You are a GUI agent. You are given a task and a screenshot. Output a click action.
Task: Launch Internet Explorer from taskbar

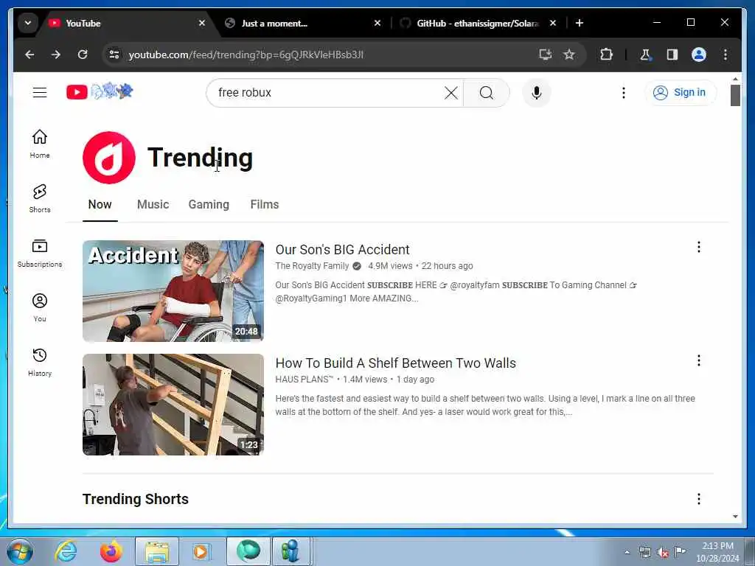(x=66, y=551)
